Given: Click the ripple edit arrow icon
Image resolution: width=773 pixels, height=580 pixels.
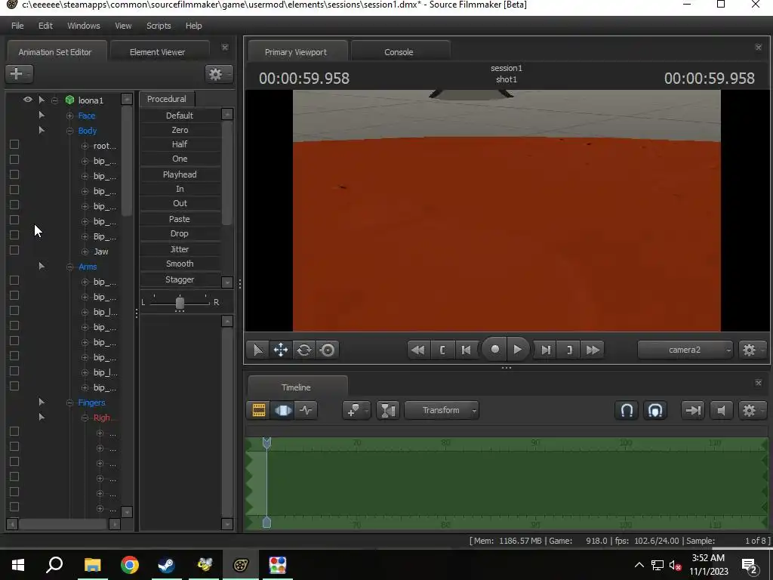Looking at the screenshot, I should pyautogui.click(x=693, y=410).
